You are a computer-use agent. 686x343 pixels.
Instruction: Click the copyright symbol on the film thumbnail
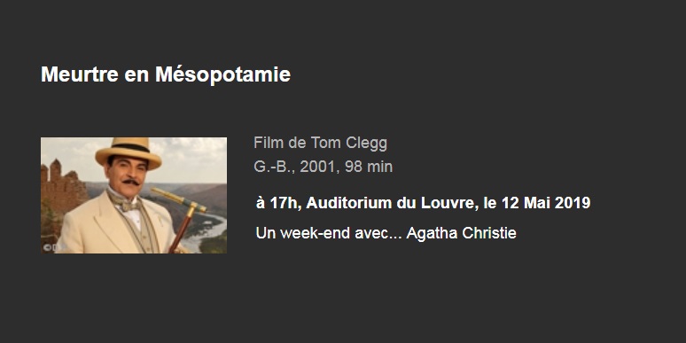47,247
